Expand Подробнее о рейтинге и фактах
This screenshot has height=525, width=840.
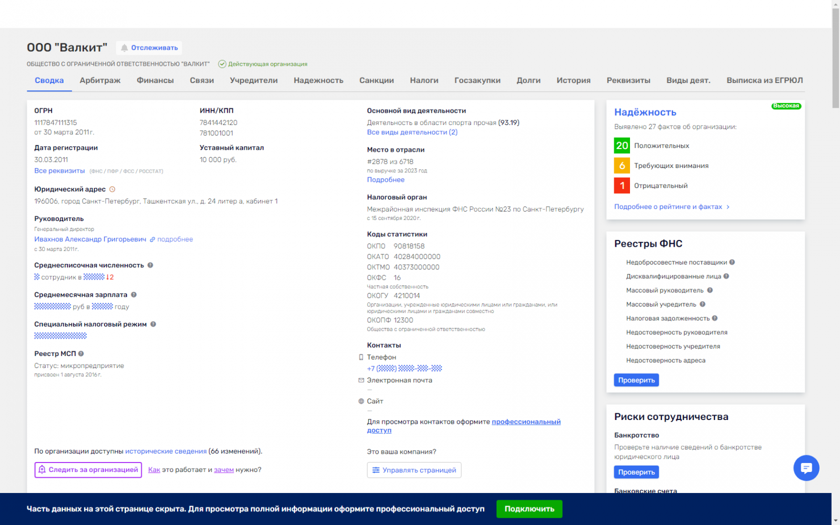pos(671,207)
